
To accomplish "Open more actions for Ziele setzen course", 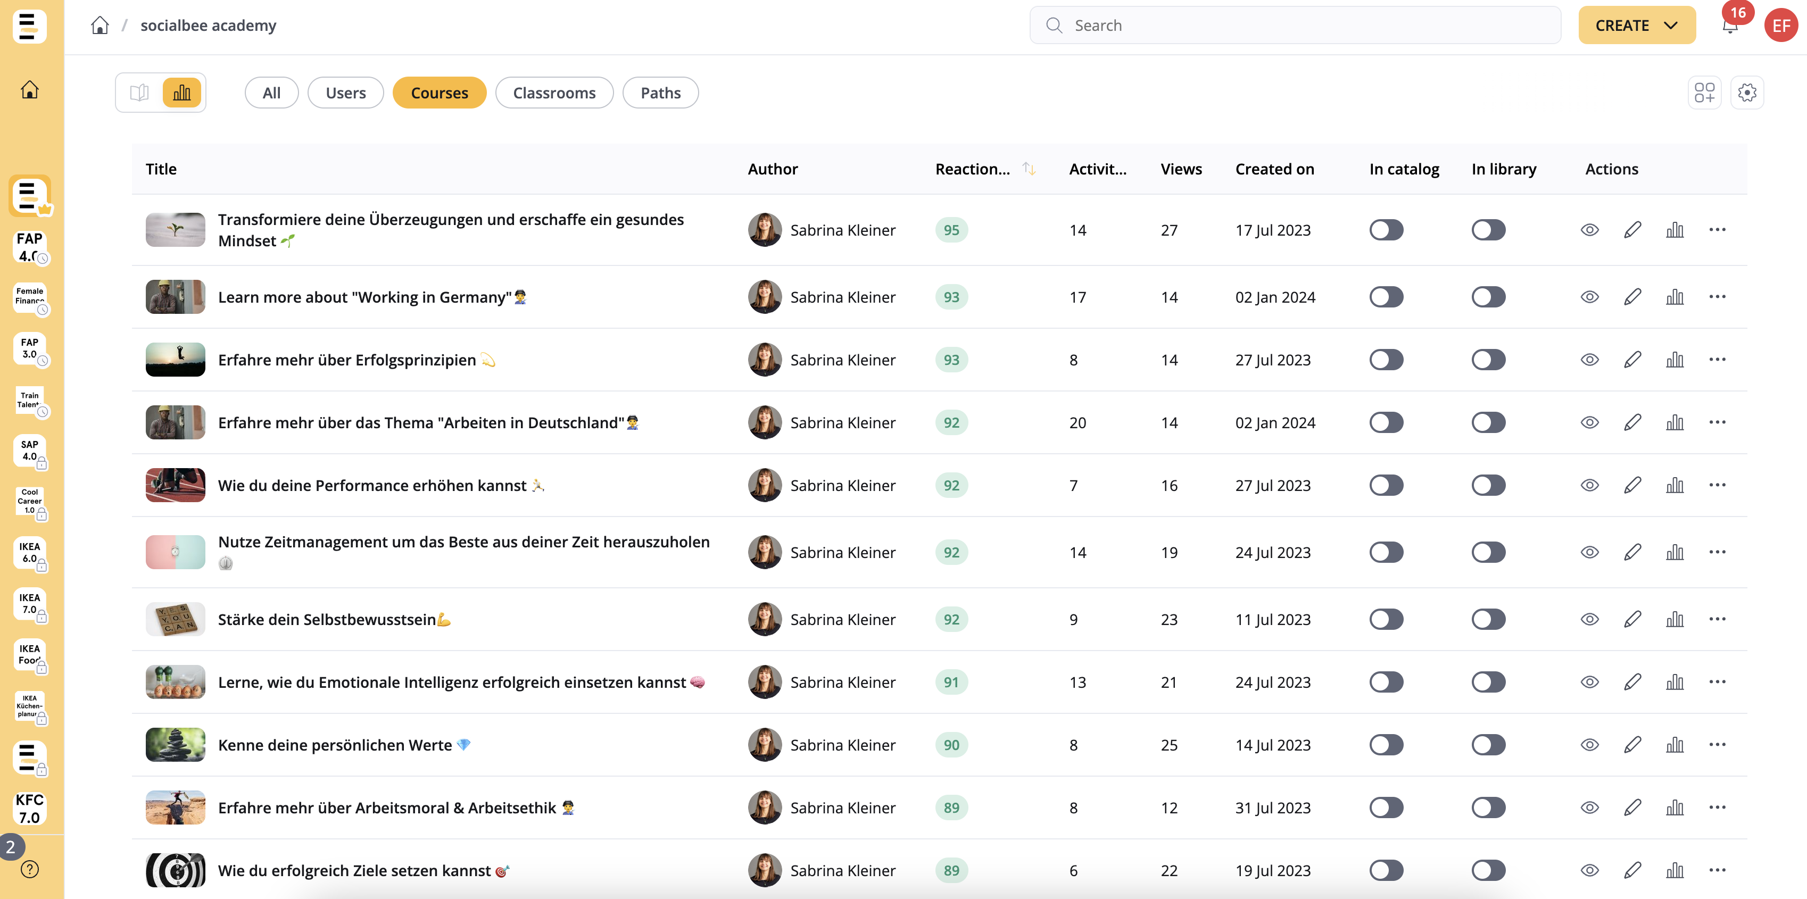I will tap(1717, 870).
